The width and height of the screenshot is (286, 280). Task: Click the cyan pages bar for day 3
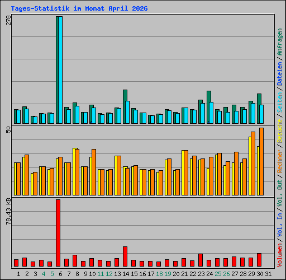35,120
